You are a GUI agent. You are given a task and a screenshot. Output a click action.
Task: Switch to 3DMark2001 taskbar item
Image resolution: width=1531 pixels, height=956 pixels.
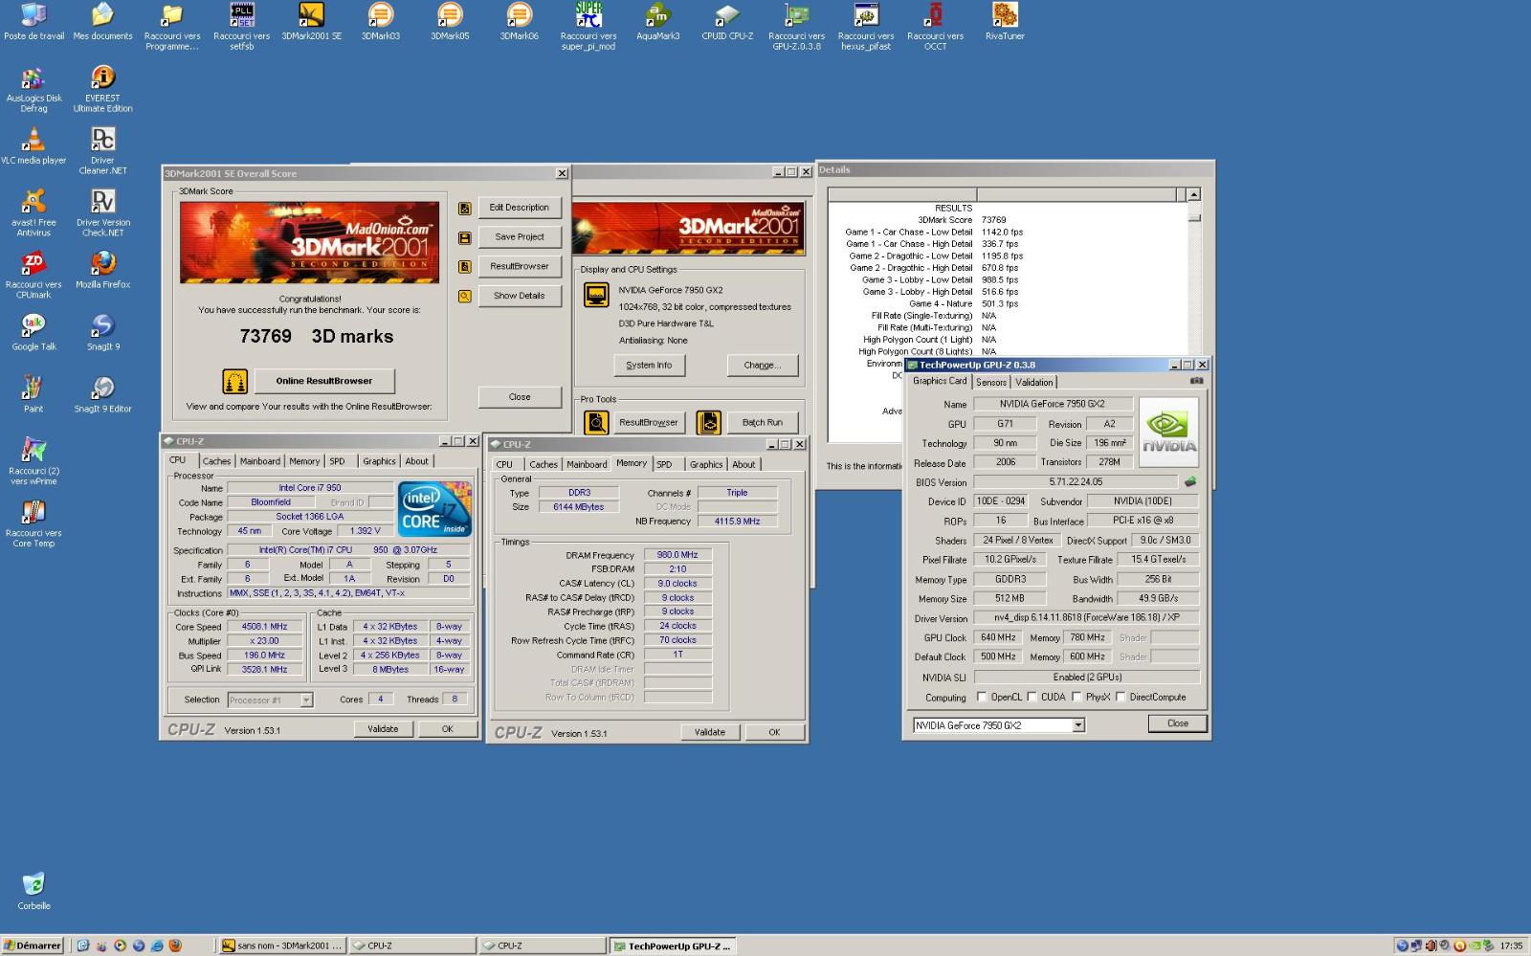pos(283,945)
